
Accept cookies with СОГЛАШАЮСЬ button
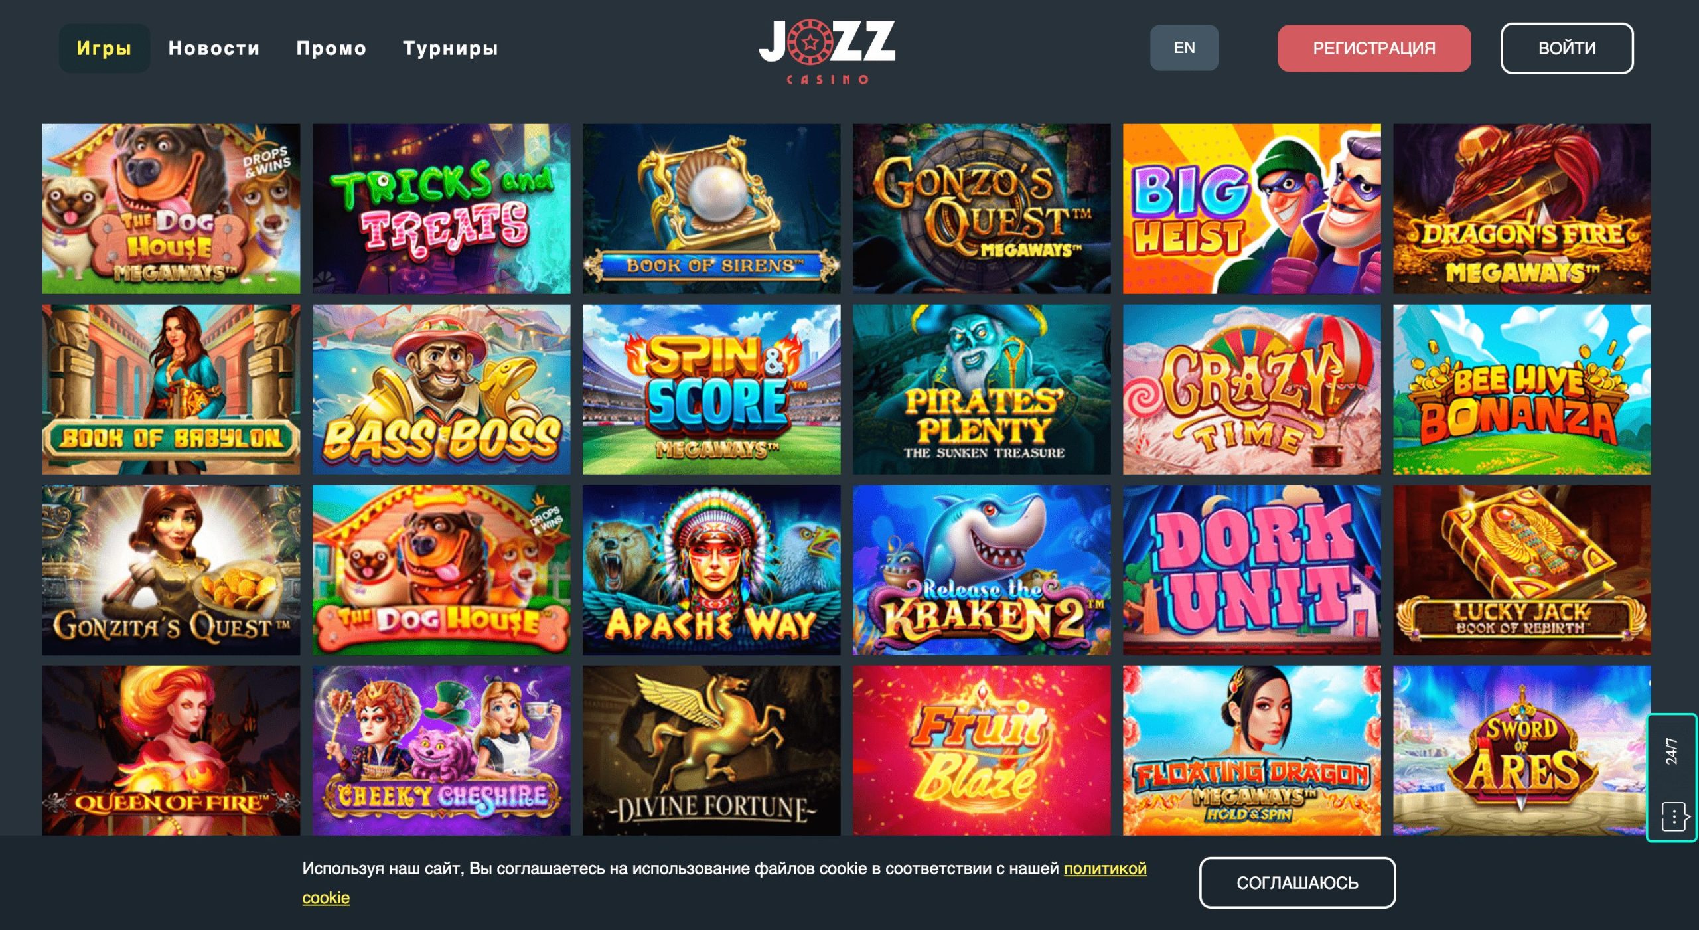tap(1297, 882)
